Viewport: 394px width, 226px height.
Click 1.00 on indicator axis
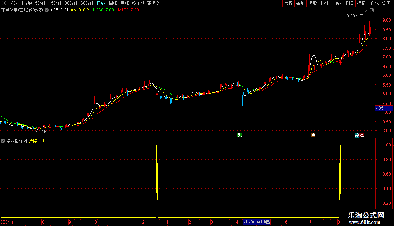386,145
